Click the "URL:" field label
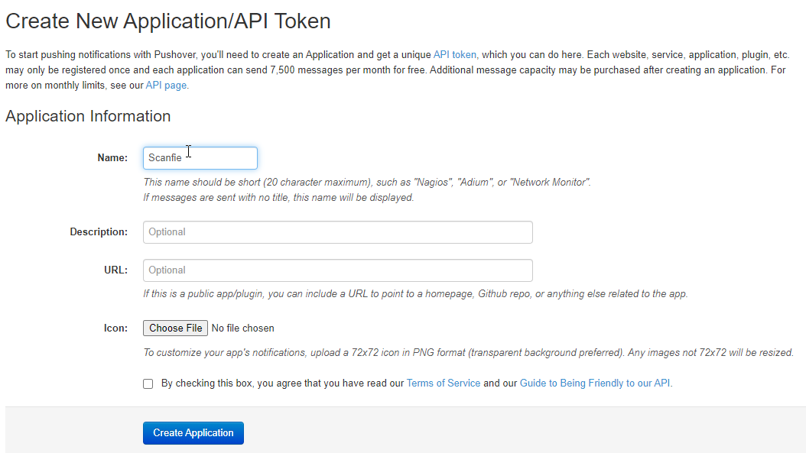Image resolution: width=806 pixels, height=453 pixels. tap(115, 270)
